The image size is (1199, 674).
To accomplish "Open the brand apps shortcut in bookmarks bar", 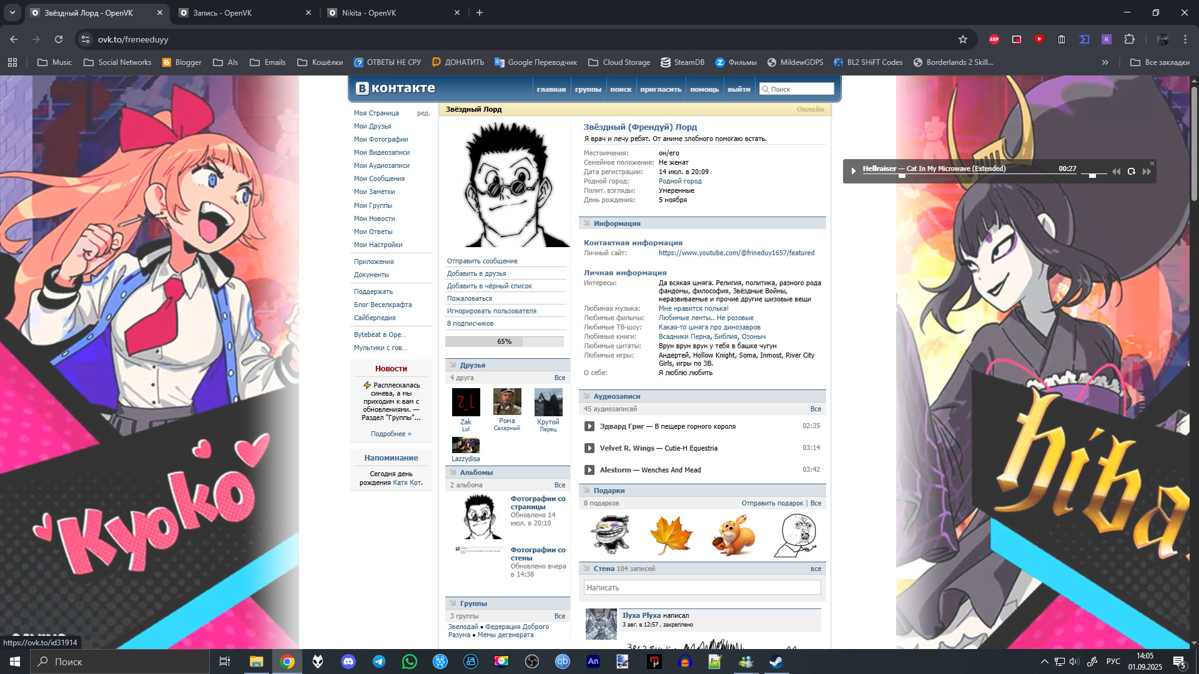I will pyautogui.click(x=12, y=62).
